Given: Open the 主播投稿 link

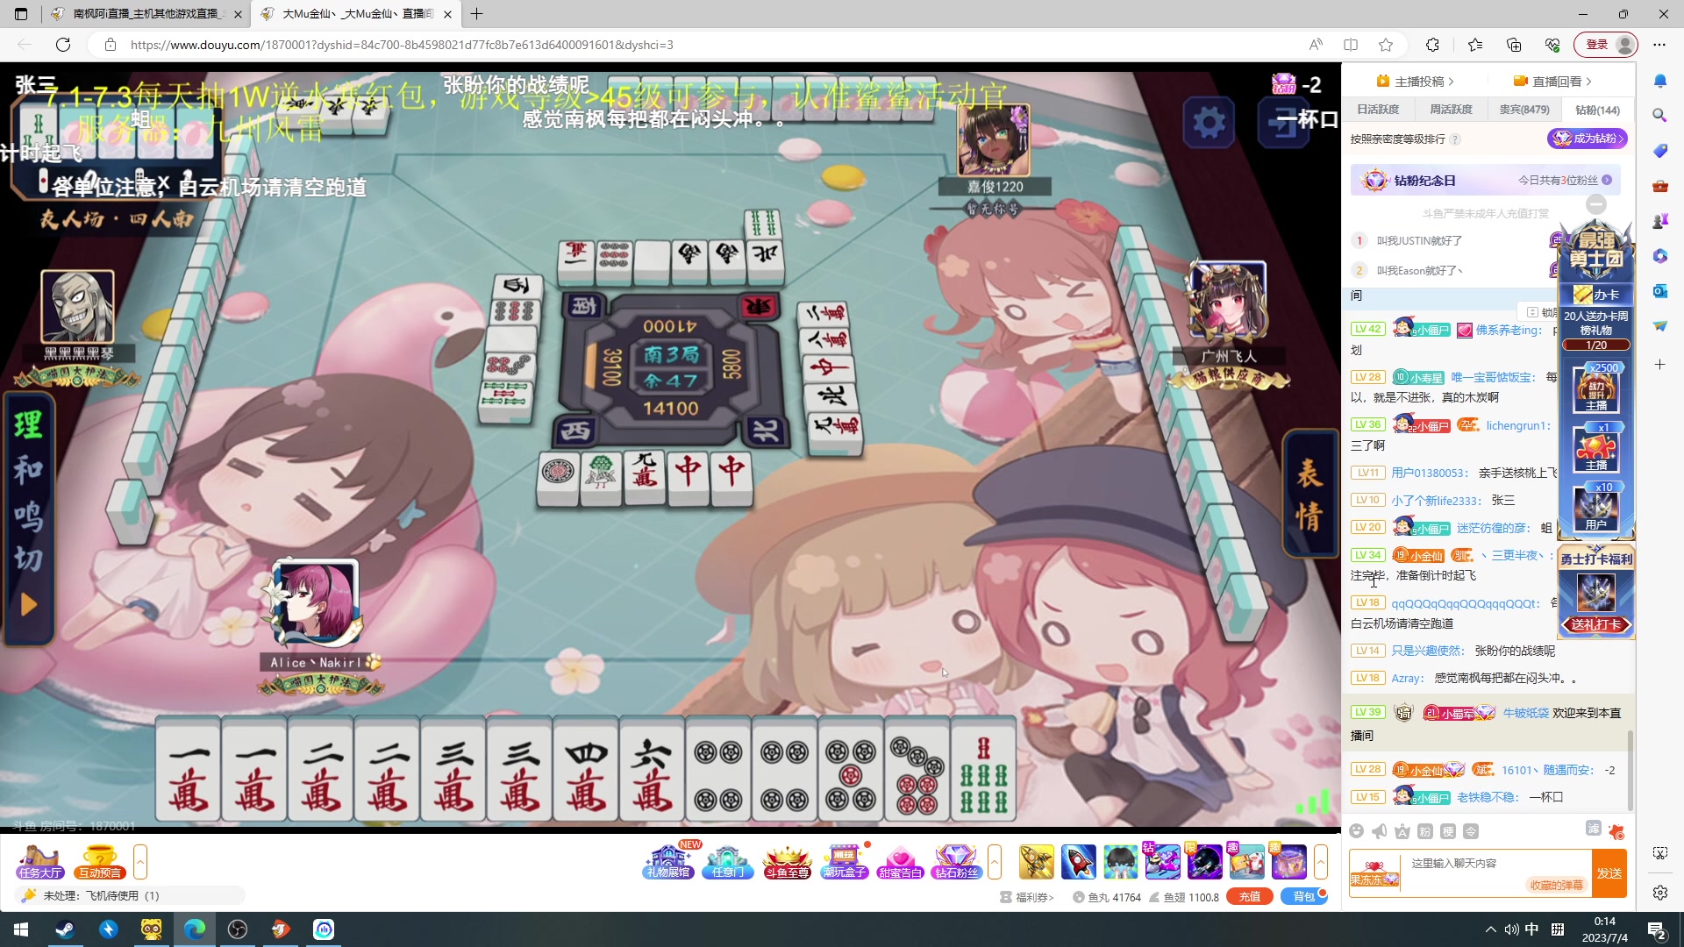Looking at the screenshot, I should pyautogui.click(x=1416, y=82).
